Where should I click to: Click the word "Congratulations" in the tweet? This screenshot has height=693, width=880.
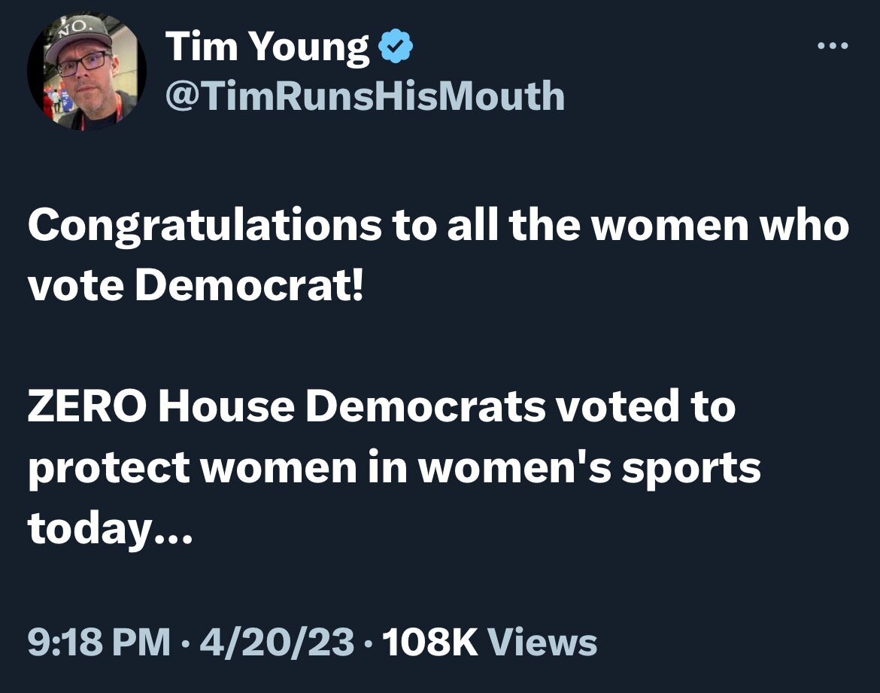(205, 226)
